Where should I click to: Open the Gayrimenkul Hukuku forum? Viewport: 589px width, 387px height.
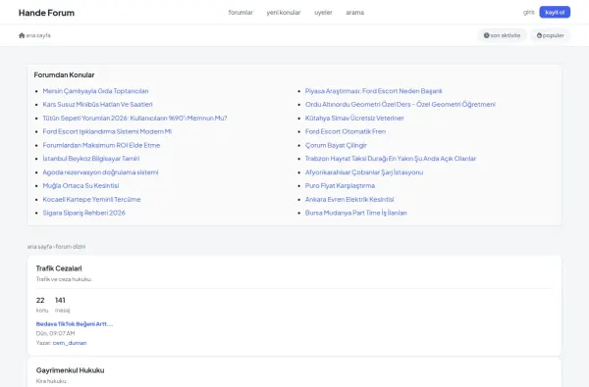pos(71,370)
